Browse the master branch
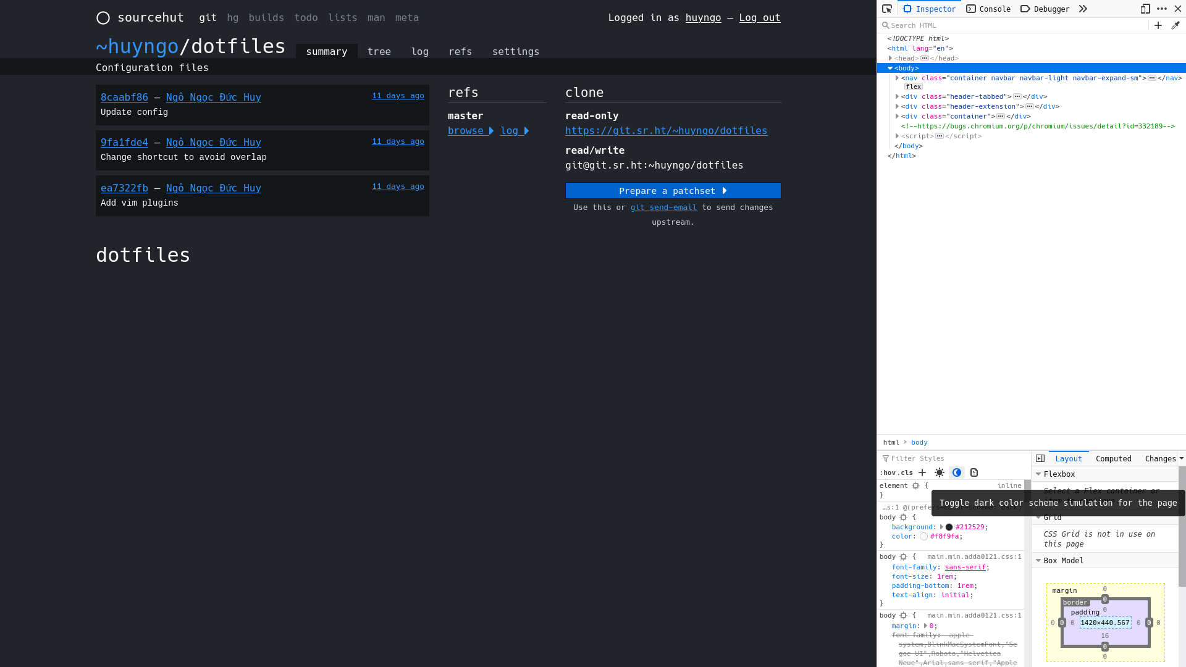The width and height of the screenshot is (1186, 667). pos(471,131)
